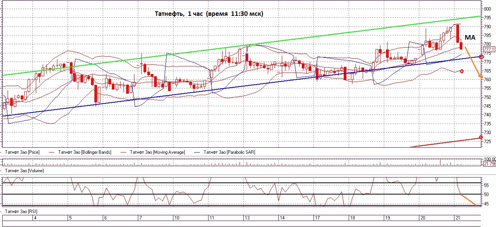
Task: Click the current price tag 777,1
Action: pos(489,49)
